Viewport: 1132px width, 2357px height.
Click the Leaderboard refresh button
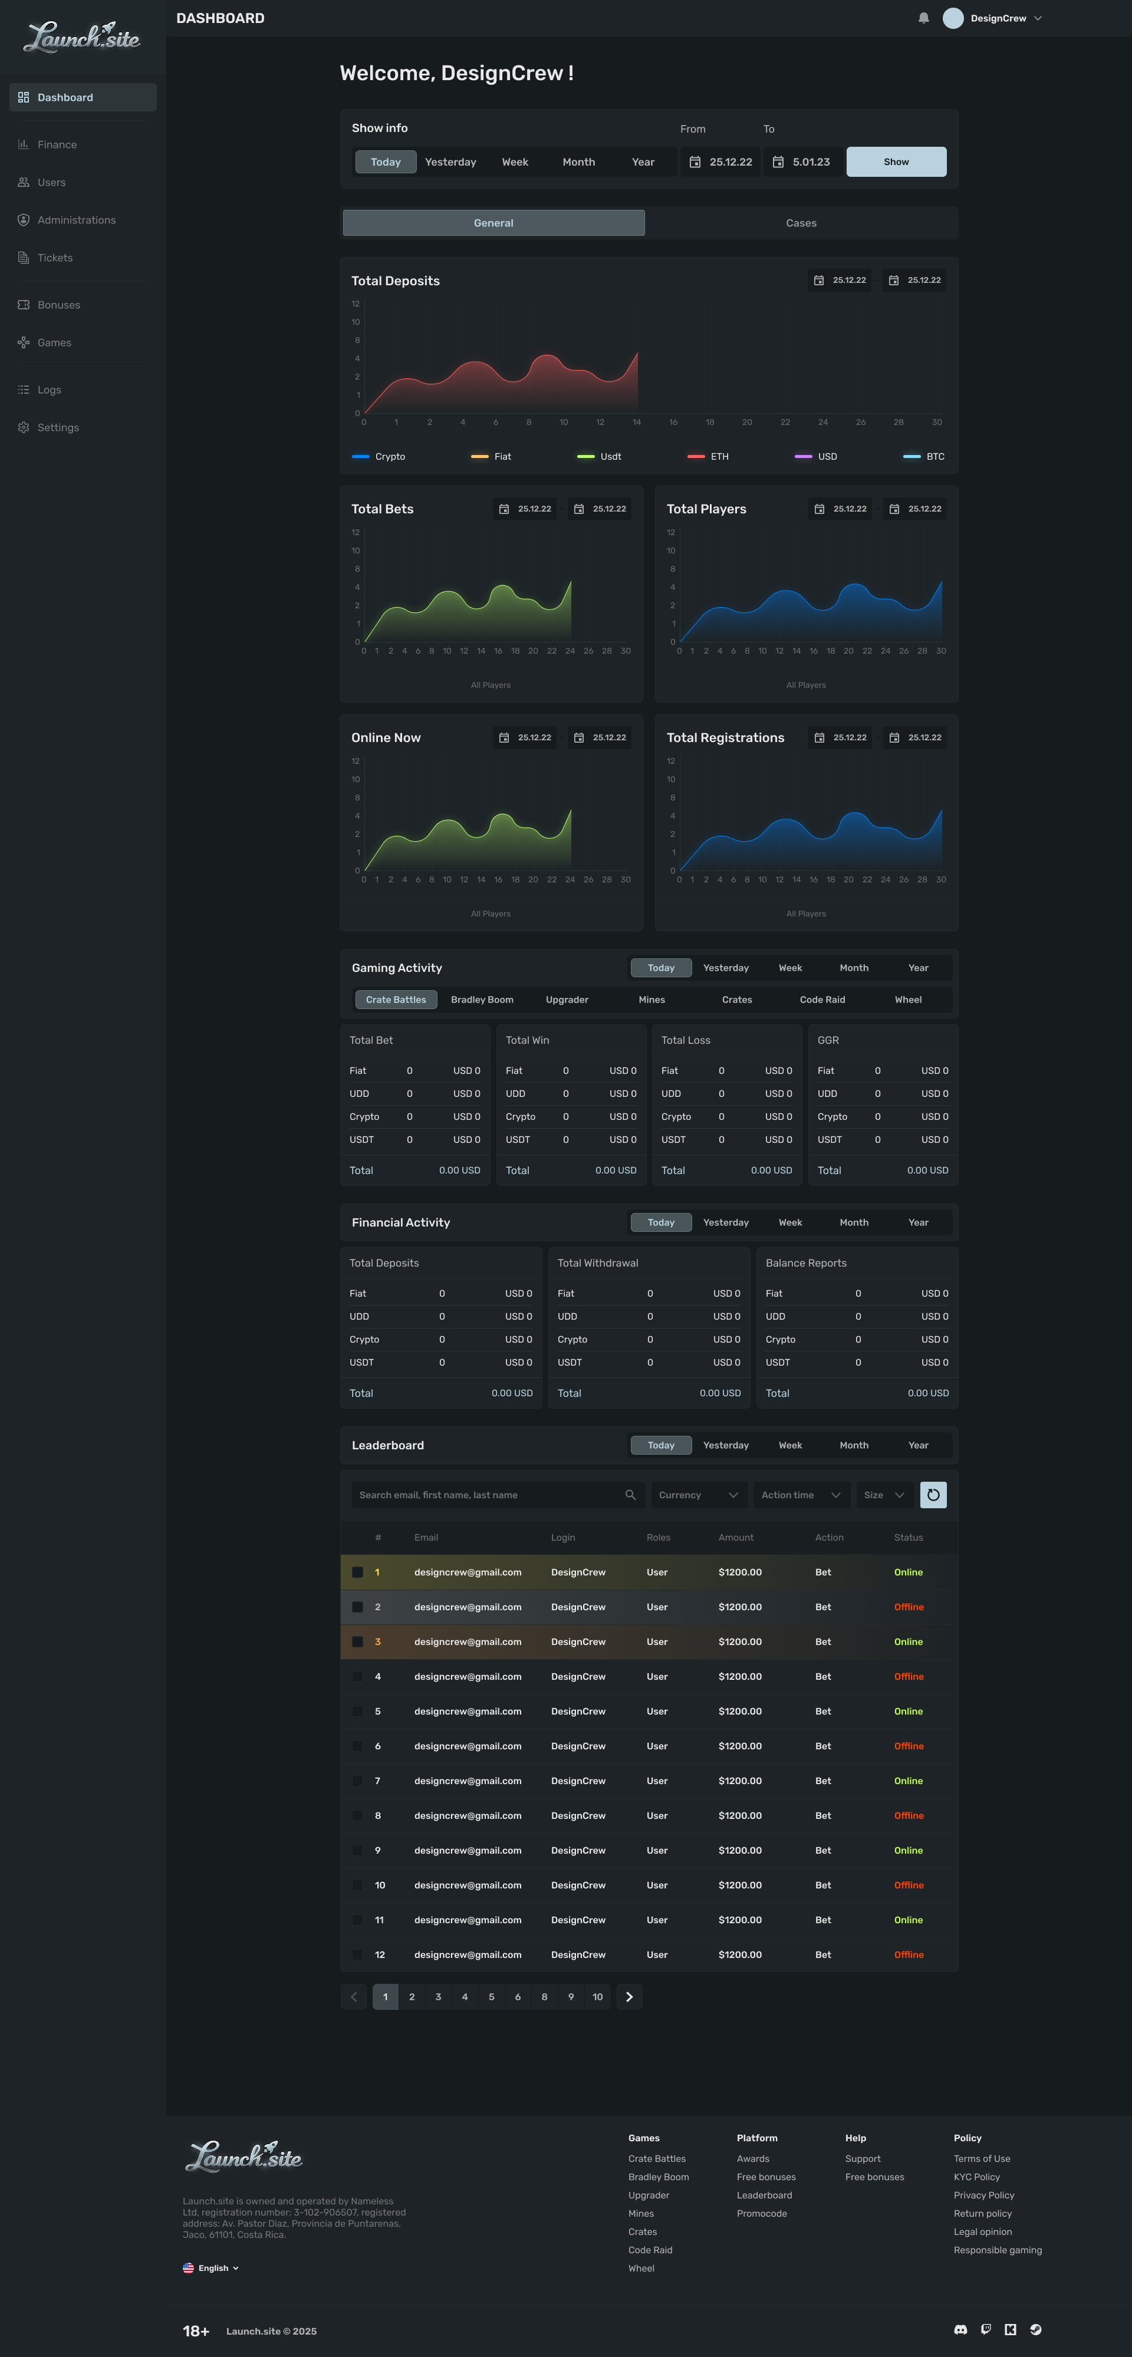pos(933,1494)
